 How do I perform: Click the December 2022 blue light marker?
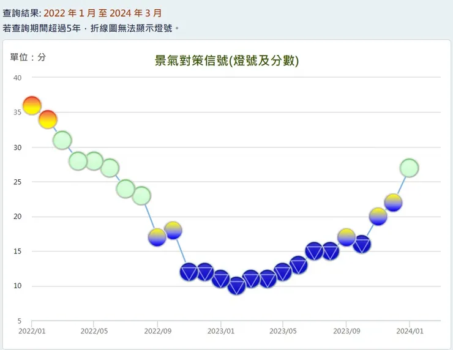(205, 272)
